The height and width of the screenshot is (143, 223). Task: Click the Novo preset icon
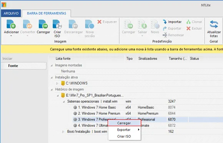155,24
